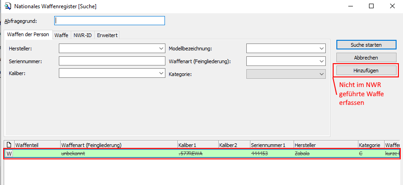Screen dimensions: 403x185
Task: Click the Abbrechen button
Action: [x=366, y=58]
